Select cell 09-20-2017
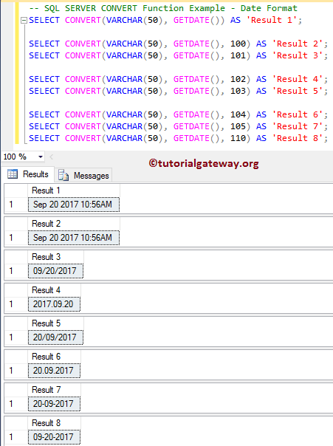Image resolution: width=333 pixels, height=446 pixels. [54, 437]
